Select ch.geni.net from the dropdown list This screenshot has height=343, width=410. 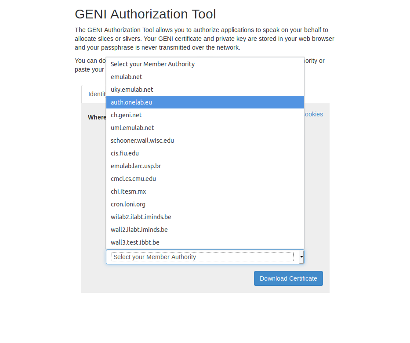[x=126, y=115]
